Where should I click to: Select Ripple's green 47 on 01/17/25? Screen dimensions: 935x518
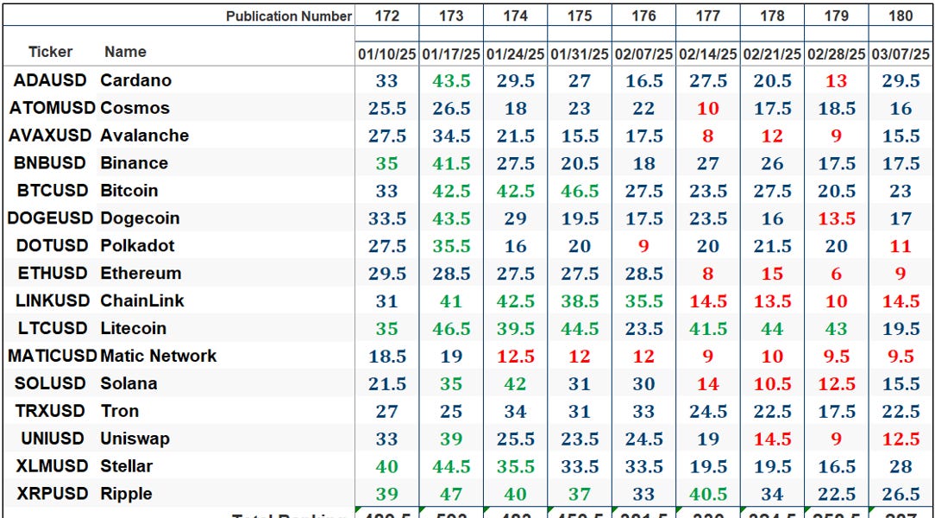451,494
